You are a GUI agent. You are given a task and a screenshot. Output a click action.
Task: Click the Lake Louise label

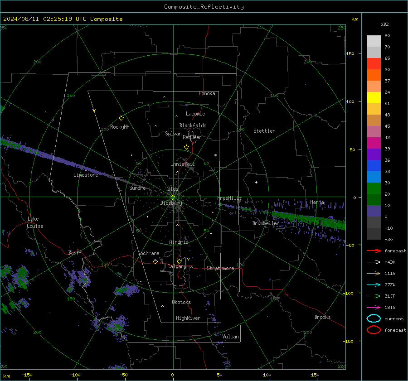coord(35,222)
